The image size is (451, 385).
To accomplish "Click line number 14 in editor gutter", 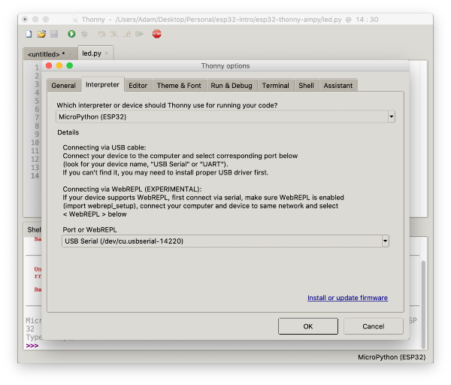I will pyautogui.click(x=35, y=176).
